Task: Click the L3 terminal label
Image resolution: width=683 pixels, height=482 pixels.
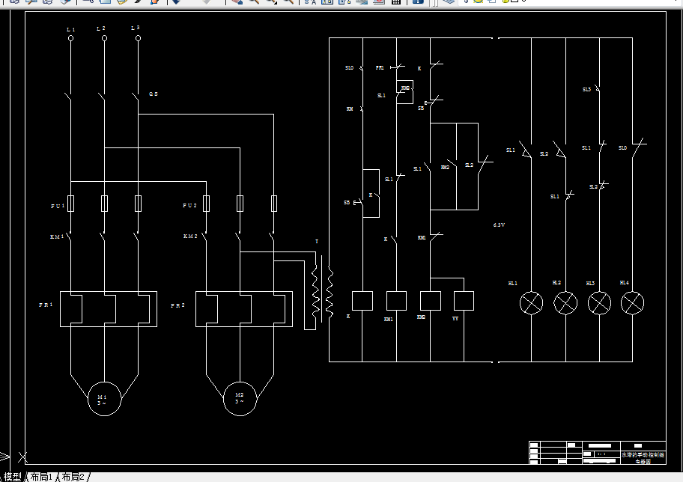Action: pyautogui.click(x=135, y=28)
